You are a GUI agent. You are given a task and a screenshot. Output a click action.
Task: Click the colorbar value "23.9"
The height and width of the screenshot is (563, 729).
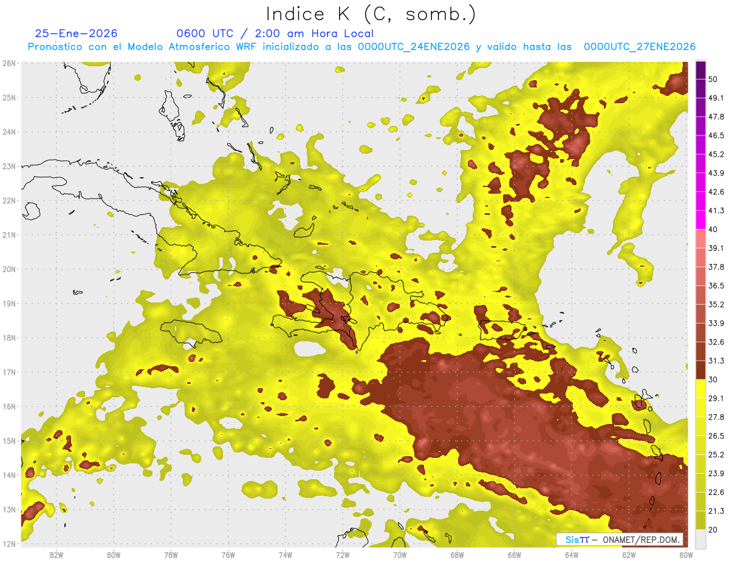point(716,474)
